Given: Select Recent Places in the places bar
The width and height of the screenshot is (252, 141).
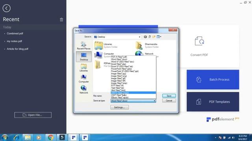Looking at the screenshot, I should (x=84, y=46).
